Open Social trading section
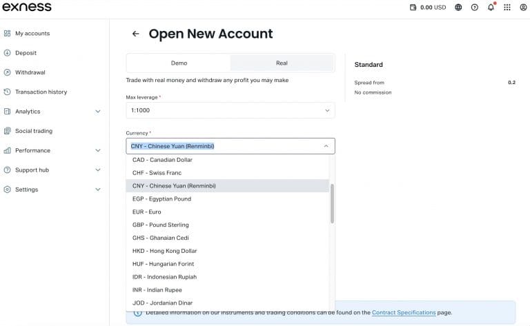Screen dimensions: 530x326 (34, 131)
